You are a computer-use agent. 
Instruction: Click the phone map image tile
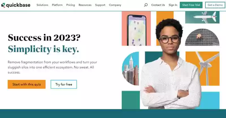coord(136,29)
